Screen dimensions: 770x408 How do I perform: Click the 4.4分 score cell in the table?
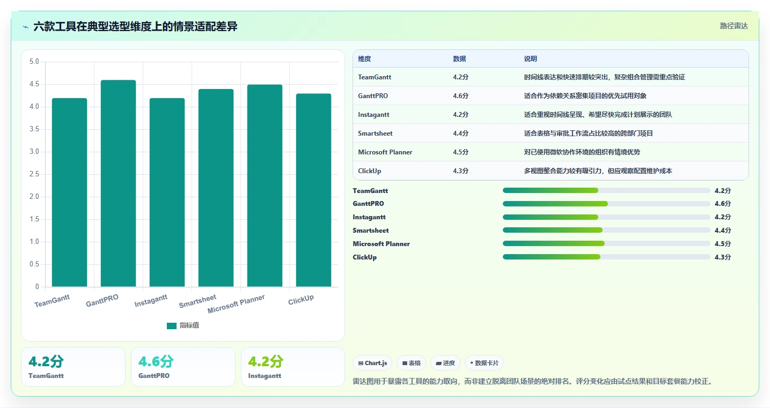pyautogui.click(x=460, y=133)
